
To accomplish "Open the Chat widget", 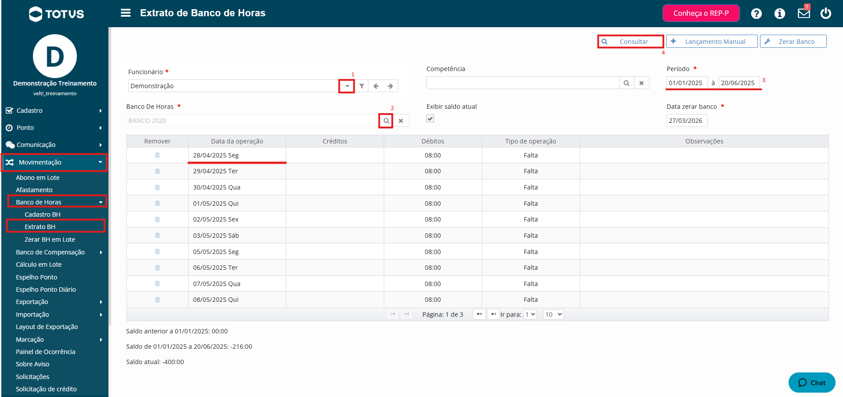I will click(812, 383).
